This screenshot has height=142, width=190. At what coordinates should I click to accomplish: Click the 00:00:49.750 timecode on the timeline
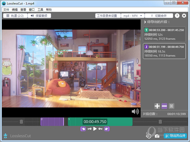95,121
